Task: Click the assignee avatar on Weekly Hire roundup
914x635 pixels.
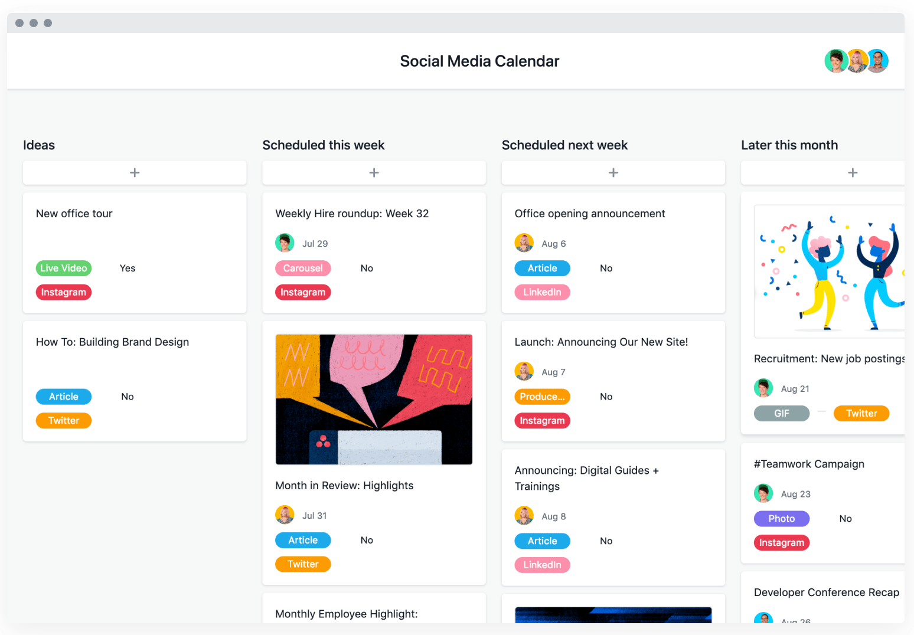Action: [285, 243]
